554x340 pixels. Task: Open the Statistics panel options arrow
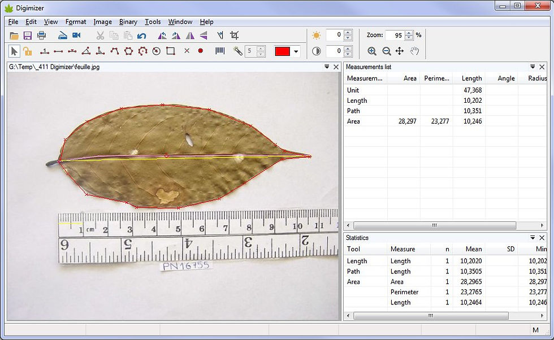[532, 238]
